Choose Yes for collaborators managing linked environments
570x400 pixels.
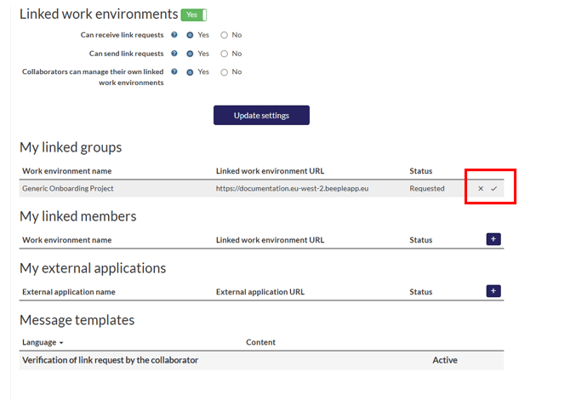[x=190, y=72]
